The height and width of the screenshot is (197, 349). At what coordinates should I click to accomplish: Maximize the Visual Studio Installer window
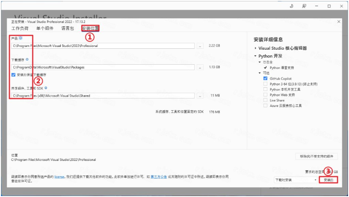329,6
